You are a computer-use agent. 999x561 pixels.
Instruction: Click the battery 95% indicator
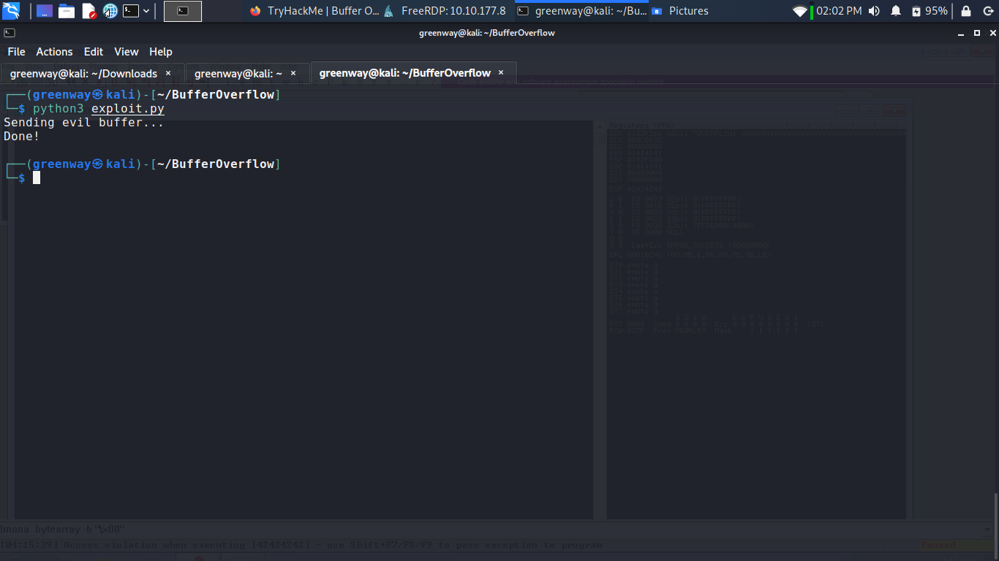tap(930, 11)
